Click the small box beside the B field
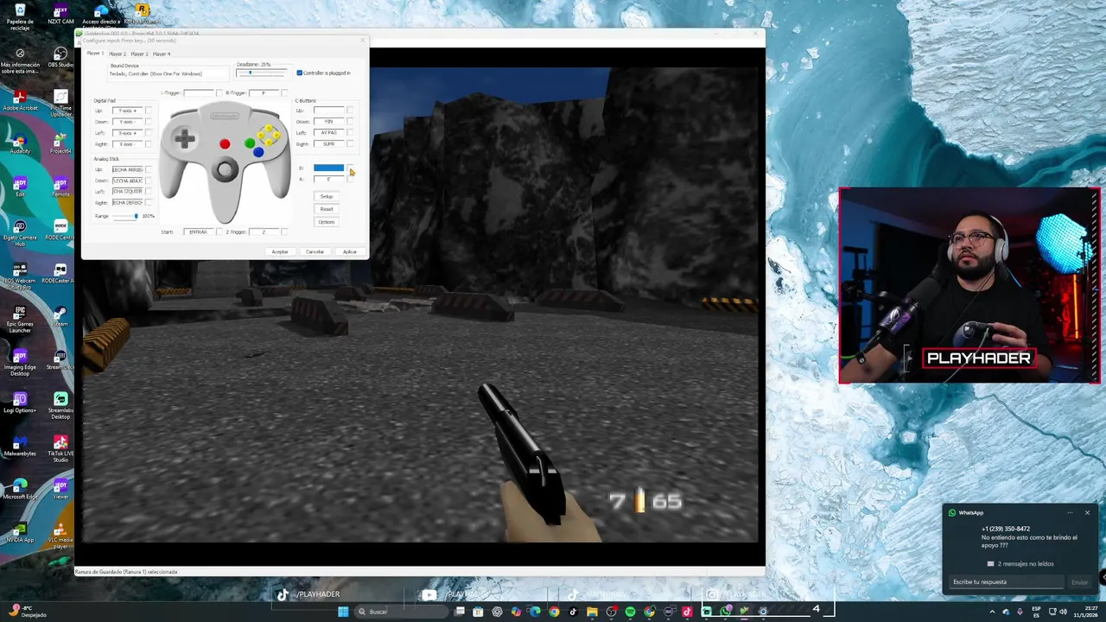 350,168
